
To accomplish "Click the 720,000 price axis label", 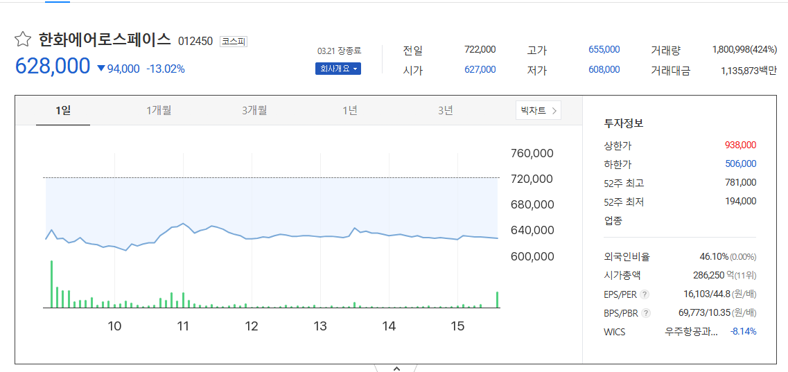I will 532,179.
